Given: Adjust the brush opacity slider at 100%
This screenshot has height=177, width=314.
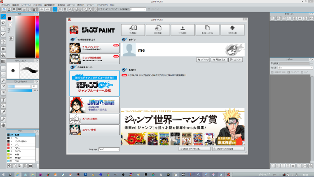Looking at the screenshot, I should (x=20, y=91).
